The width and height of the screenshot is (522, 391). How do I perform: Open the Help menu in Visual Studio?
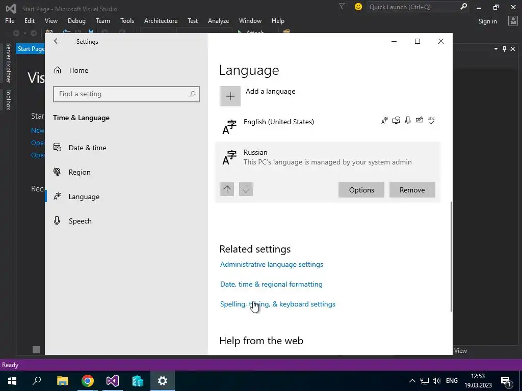click(x=278, y=20)
